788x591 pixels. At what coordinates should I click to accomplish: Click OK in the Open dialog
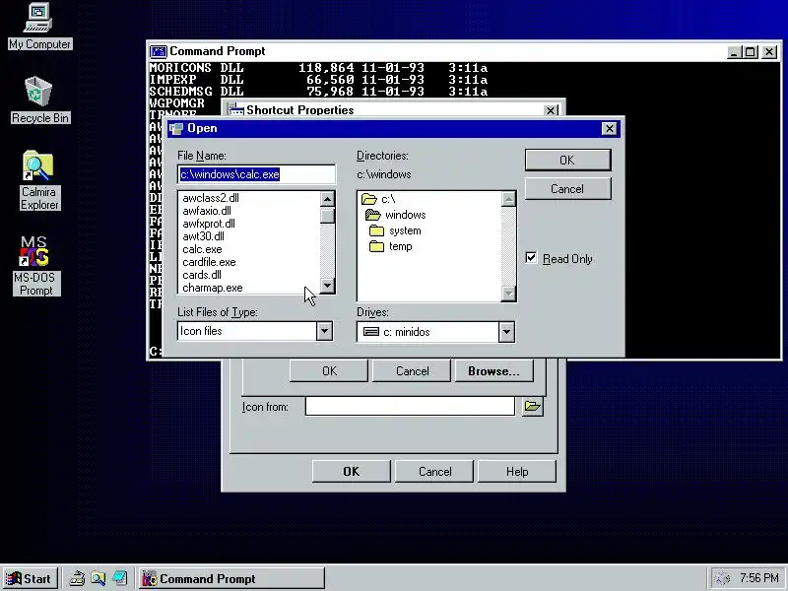click(x=568, y=160)
